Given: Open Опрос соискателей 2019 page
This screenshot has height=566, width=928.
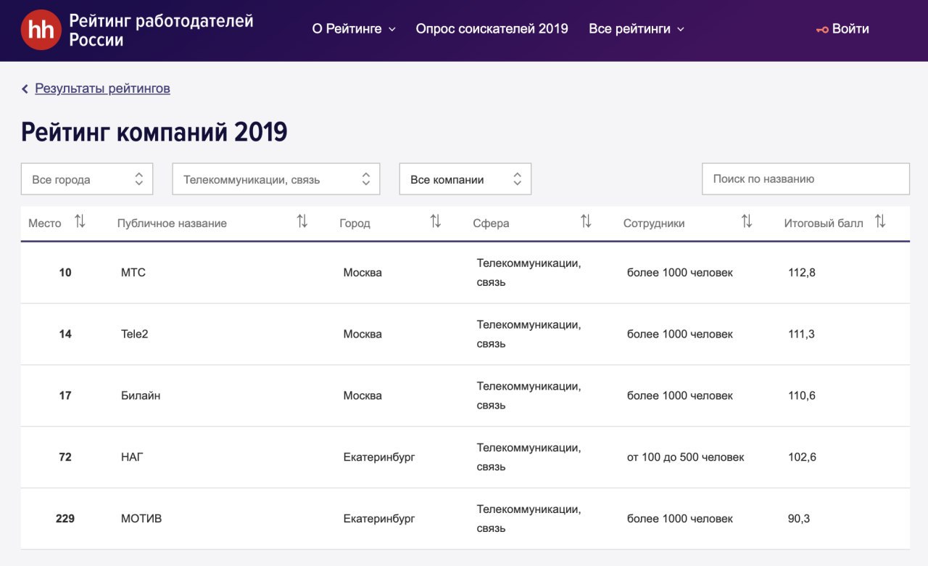Looking at the screenshot, I should click(492, 29).
